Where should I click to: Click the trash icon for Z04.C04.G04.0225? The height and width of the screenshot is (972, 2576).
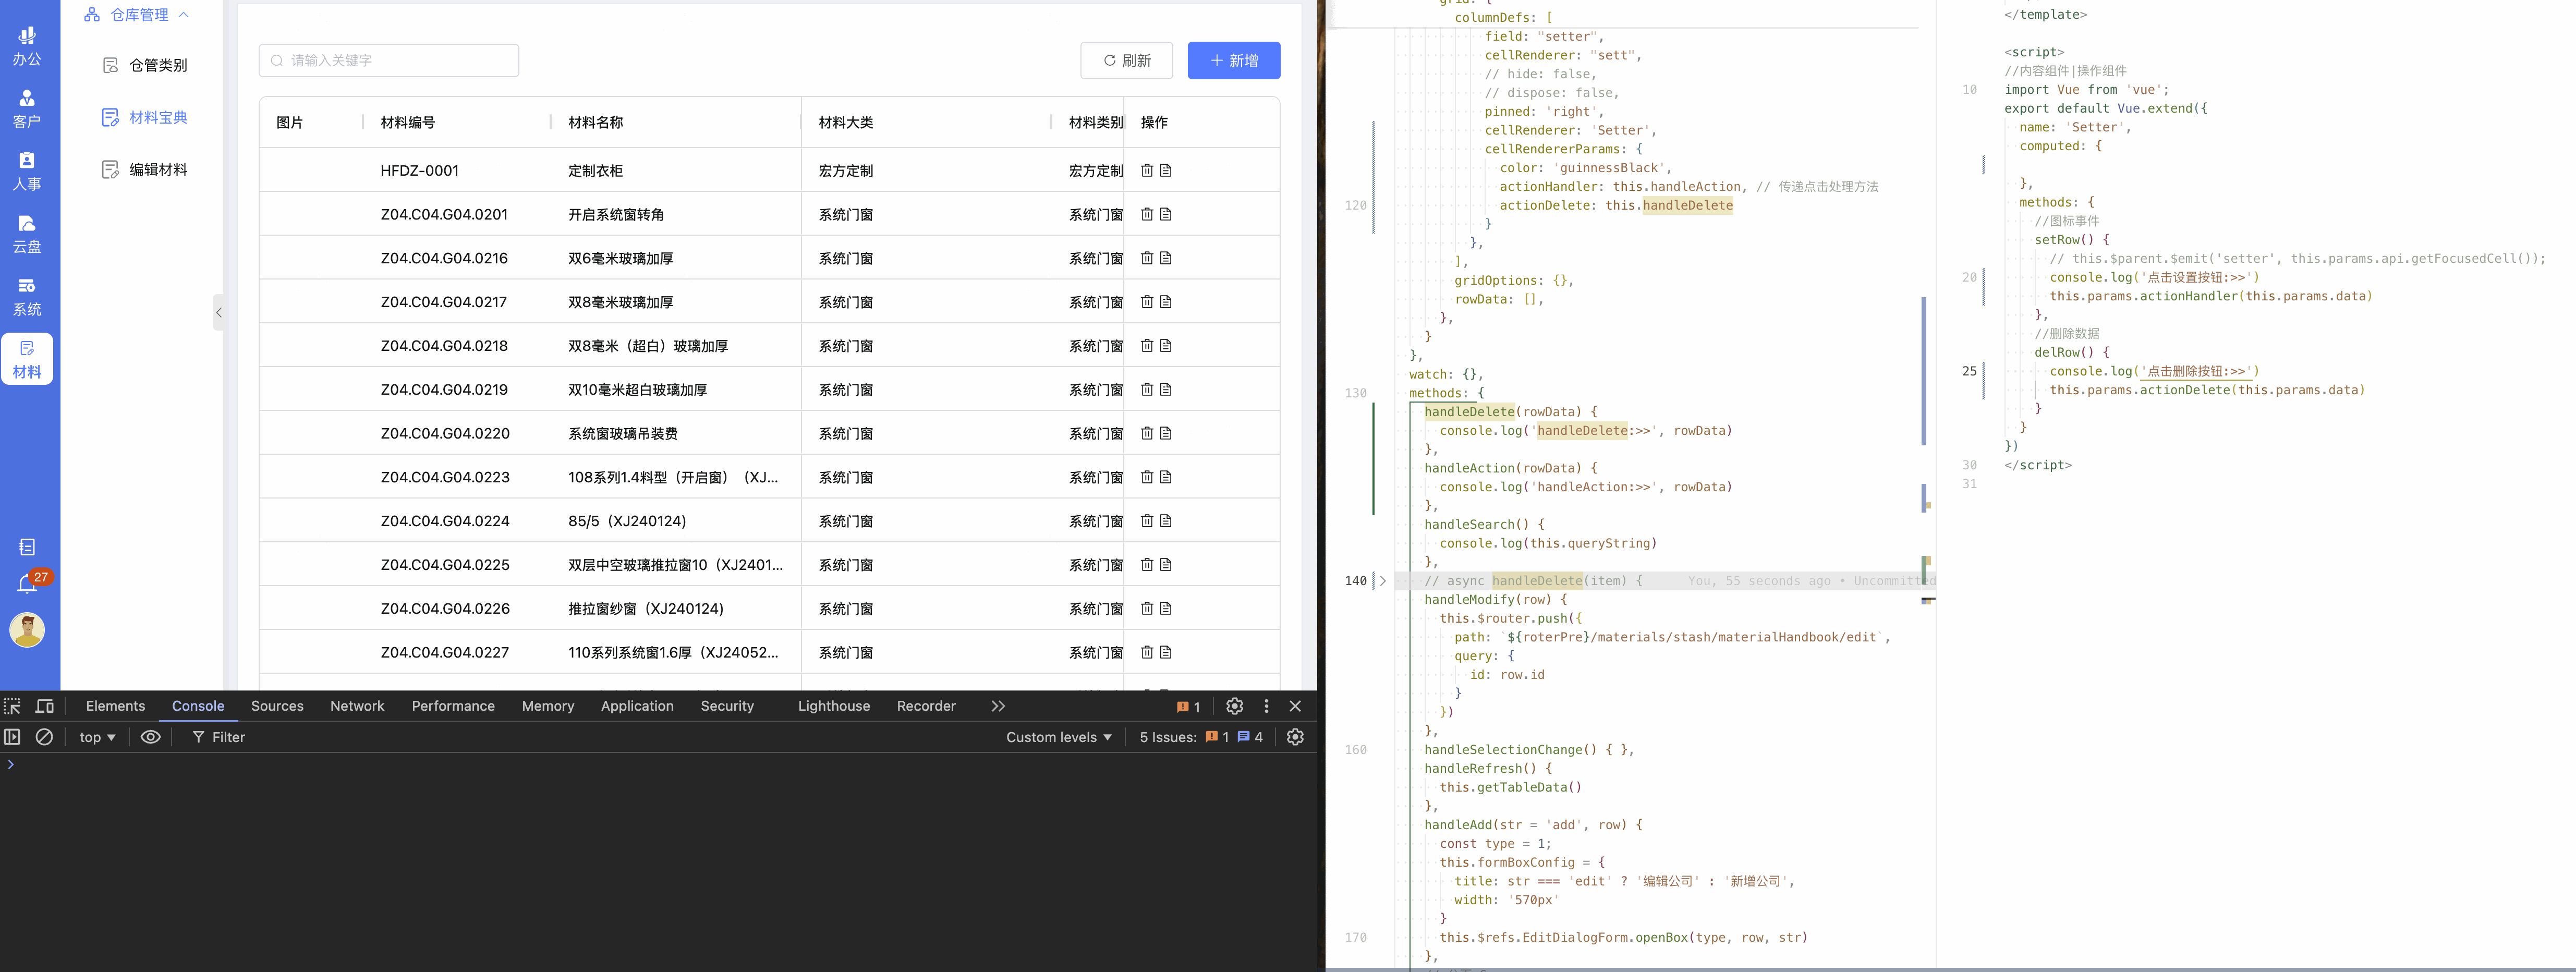[x=1147, y=565]
